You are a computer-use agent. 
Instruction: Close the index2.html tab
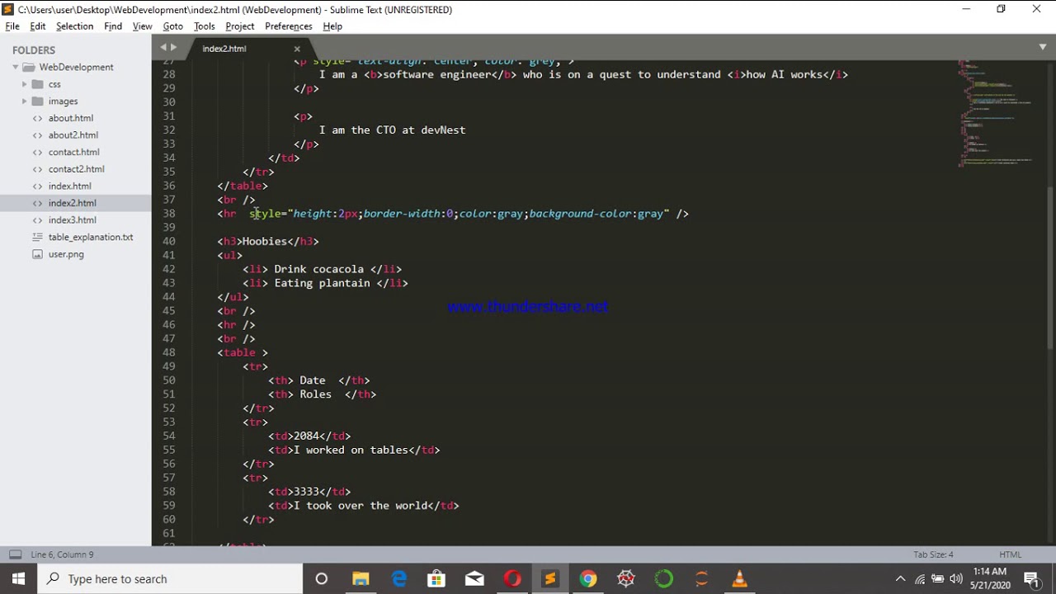click(x=297, y=49)
